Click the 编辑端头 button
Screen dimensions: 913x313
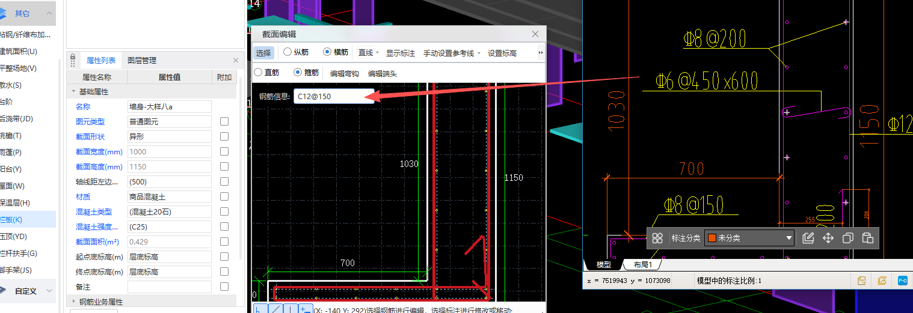383,73
